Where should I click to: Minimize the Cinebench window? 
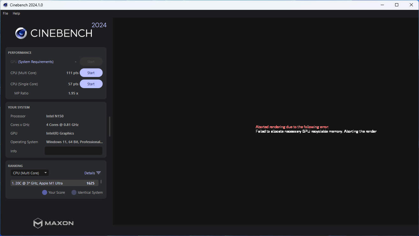coord(382,5)
